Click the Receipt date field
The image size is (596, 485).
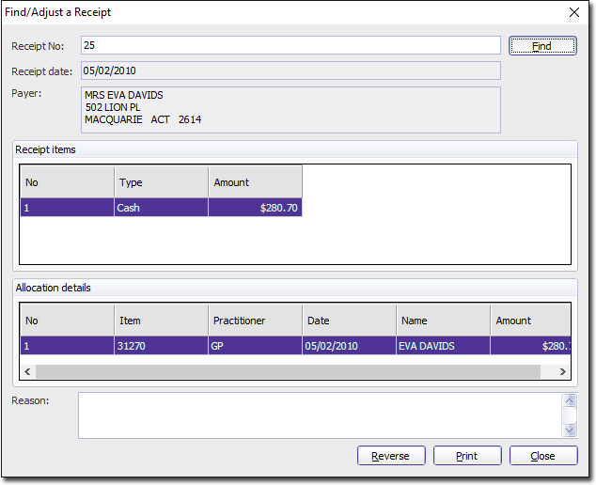290,70
